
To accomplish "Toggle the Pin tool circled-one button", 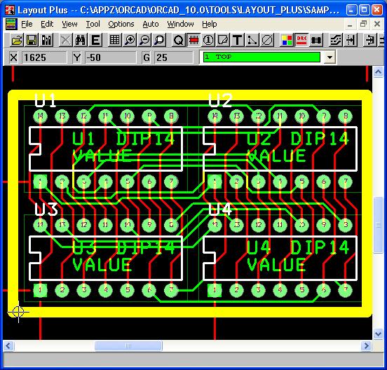I will click(208, 40).
